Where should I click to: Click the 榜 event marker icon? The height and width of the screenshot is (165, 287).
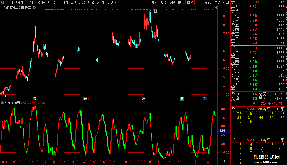point(35,99)
